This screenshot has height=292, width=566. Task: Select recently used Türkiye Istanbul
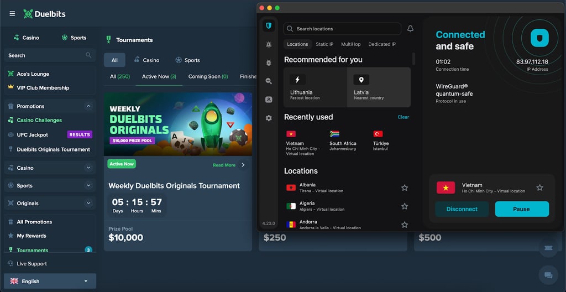pyautogui.click(x=381, y=141)
